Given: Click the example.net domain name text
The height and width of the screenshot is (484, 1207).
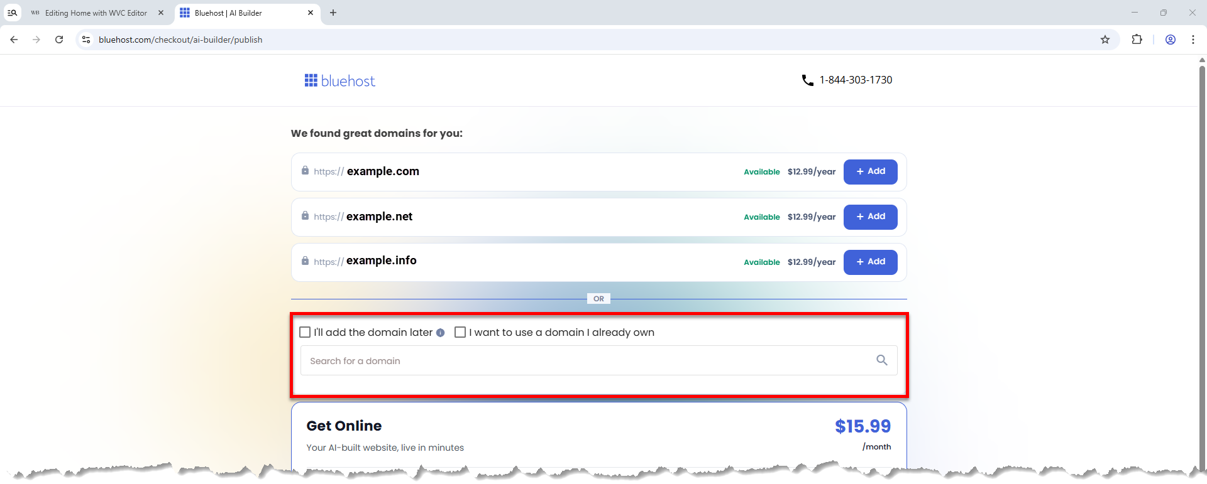Looking at the screenshot, I should pyautogui.click(x=379, y=217).
